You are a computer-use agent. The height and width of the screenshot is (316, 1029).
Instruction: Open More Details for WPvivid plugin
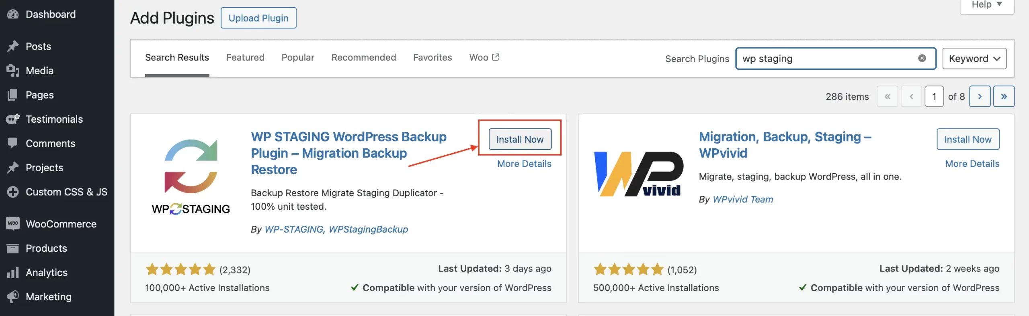[x=972, y=164]
